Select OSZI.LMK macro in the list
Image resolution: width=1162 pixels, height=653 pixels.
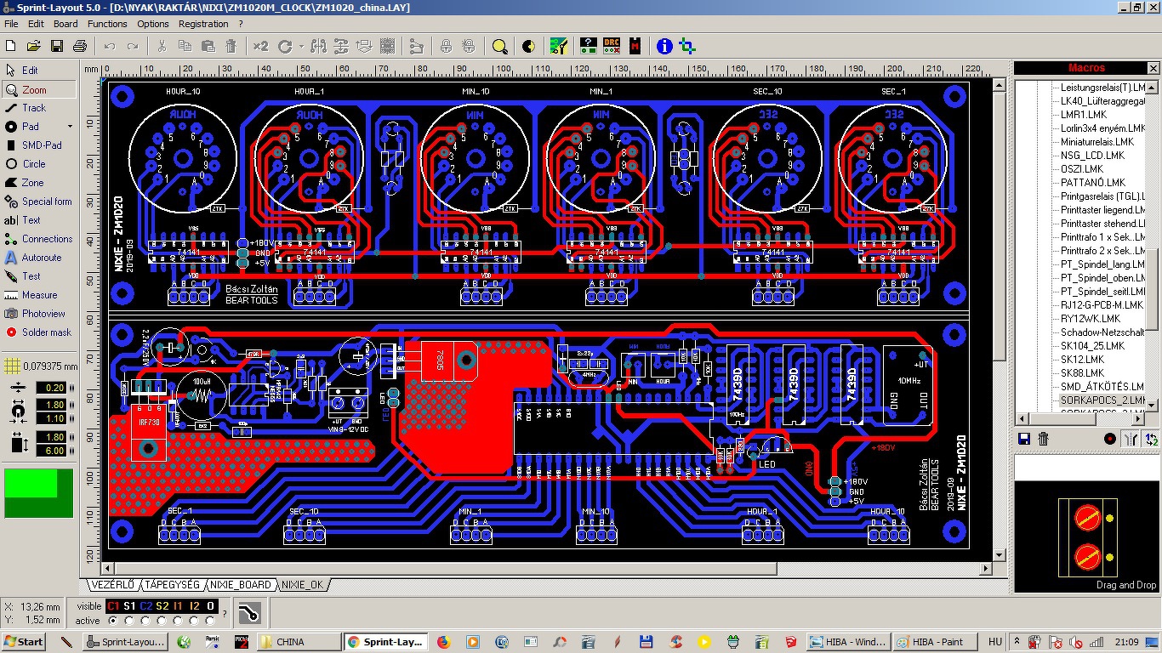coord(1080,168)
